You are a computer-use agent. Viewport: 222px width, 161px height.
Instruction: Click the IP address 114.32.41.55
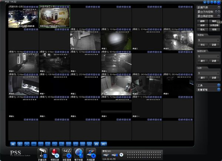point(109,159)
